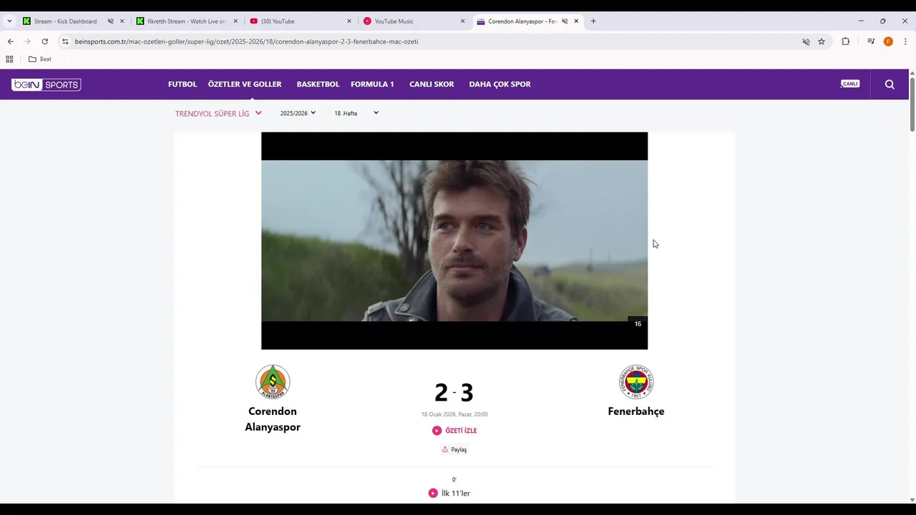The image size is (916, 515).
Task: Bookmark this page with star icon
Action: coord(822,41)
